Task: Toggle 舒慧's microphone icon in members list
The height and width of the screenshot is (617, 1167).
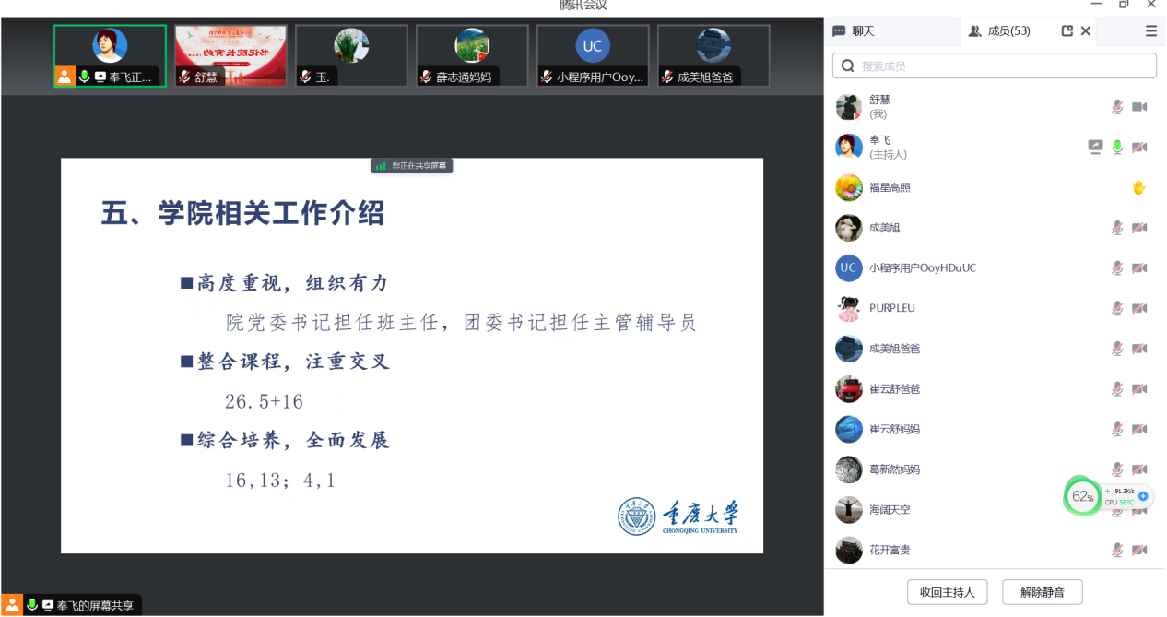Action: 1117,107
